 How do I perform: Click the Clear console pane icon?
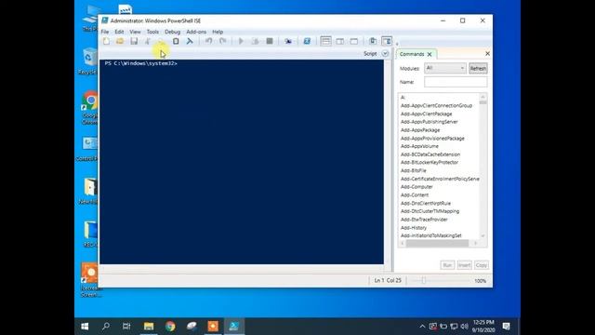click(190, 41)
